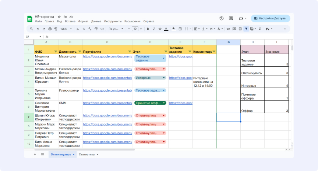Open the comments icon in header
Screen dimensions: 318x171
[231, 18]
